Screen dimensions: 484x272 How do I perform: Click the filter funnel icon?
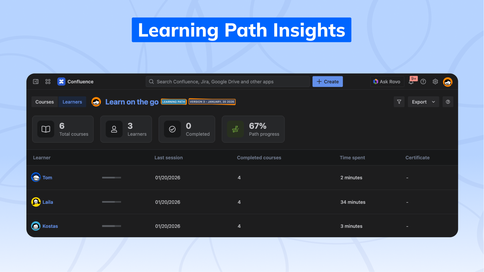coord(399,102)
